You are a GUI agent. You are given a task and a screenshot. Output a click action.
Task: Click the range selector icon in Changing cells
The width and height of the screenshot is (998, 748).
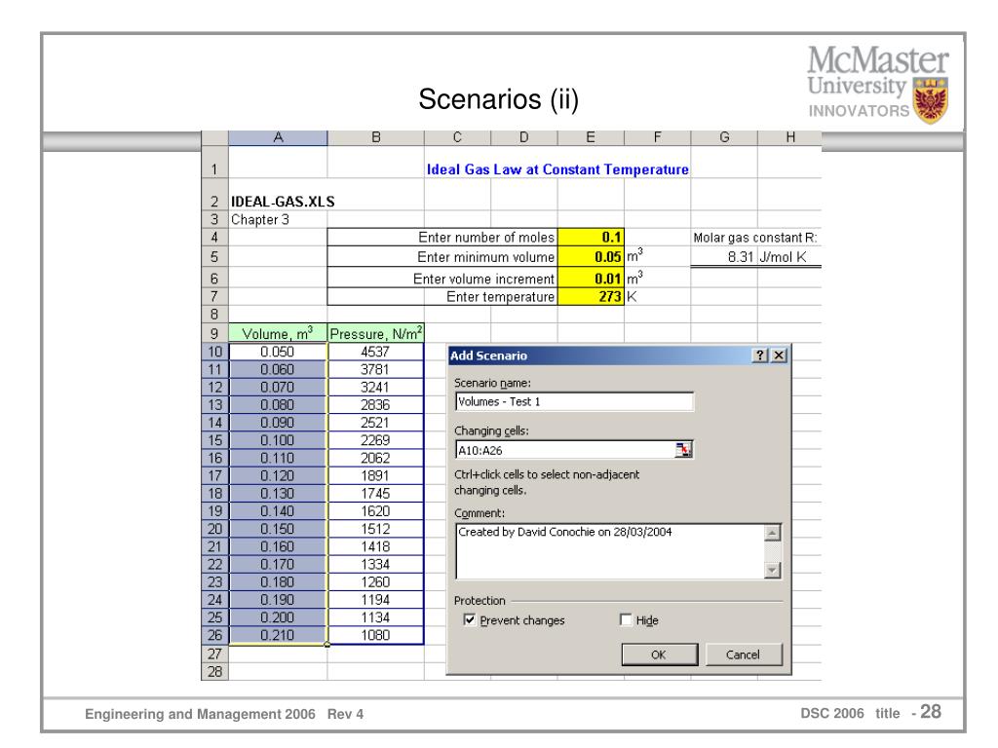click(683, 450)
